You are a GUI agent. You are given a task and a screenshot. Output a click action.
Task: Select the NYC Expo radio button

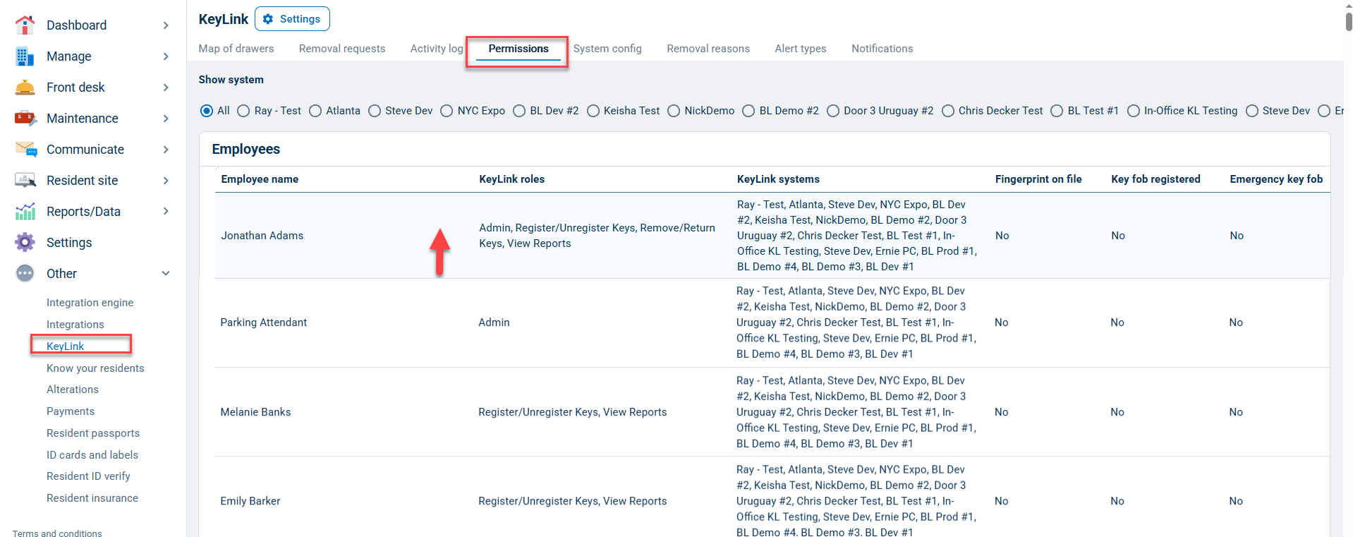click(447, 111)
